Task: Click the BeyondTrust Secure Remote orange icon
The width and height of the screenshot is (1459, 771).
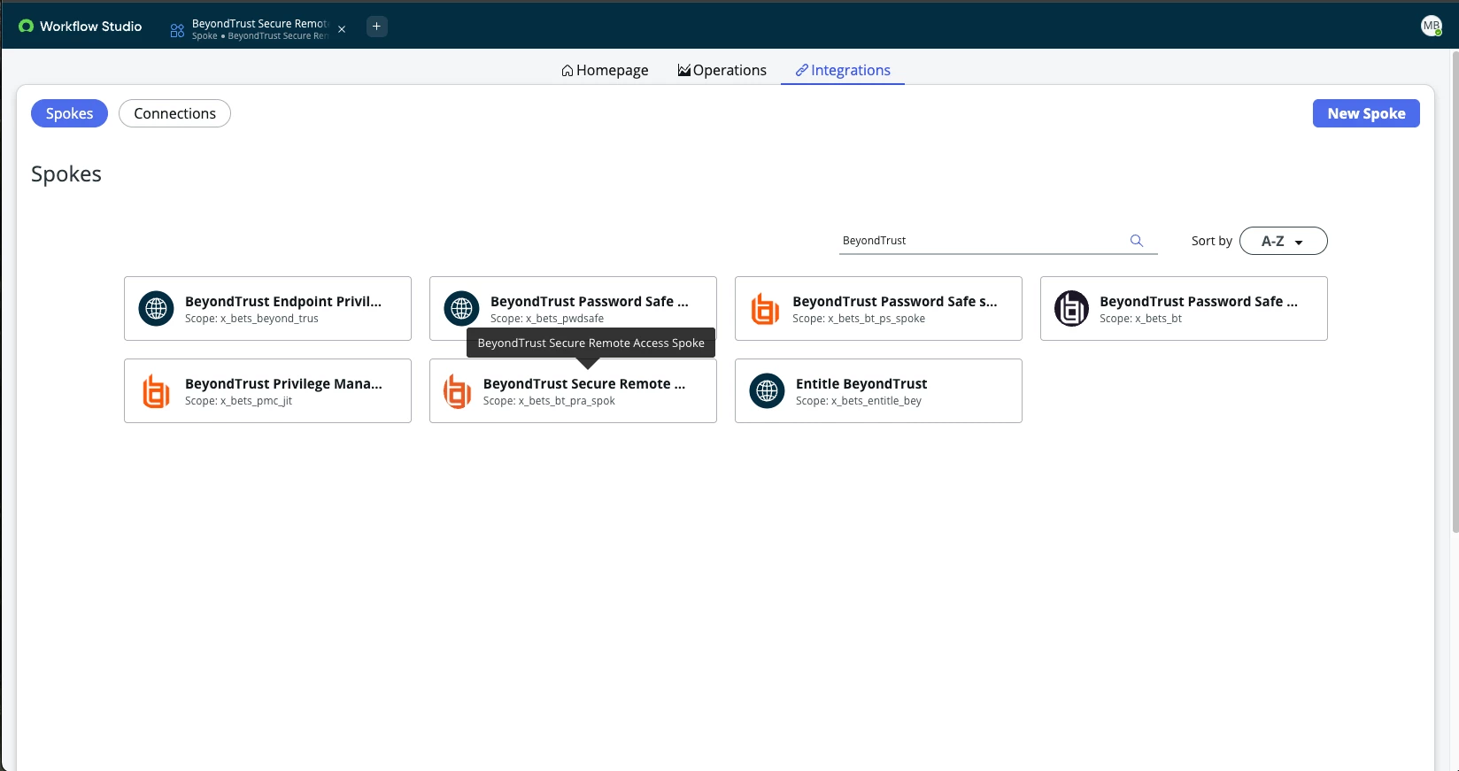Action: point(457,391)
